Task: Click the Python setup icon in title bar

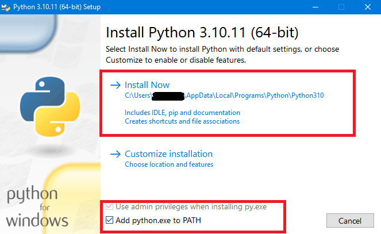Action: (x=5, y=7)
